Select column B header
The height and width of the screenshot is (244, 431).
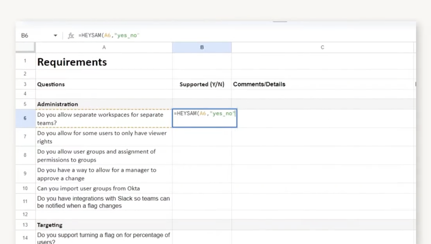click(202, 47)
